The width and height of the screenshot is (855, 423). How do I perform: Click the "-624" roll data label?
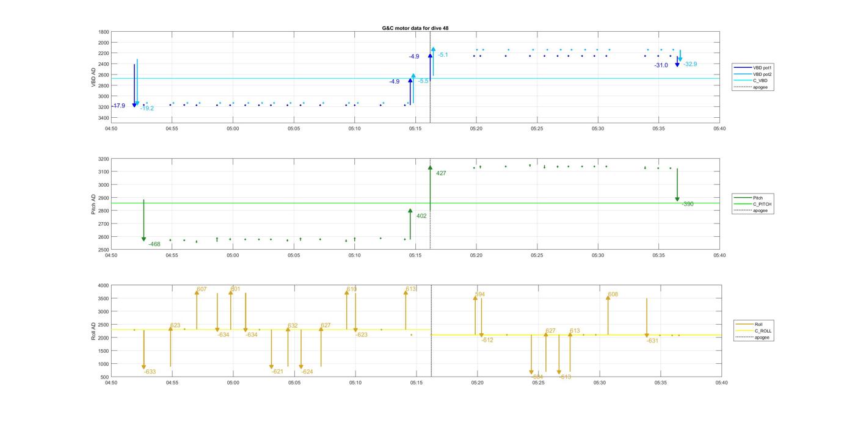[307, 372]
